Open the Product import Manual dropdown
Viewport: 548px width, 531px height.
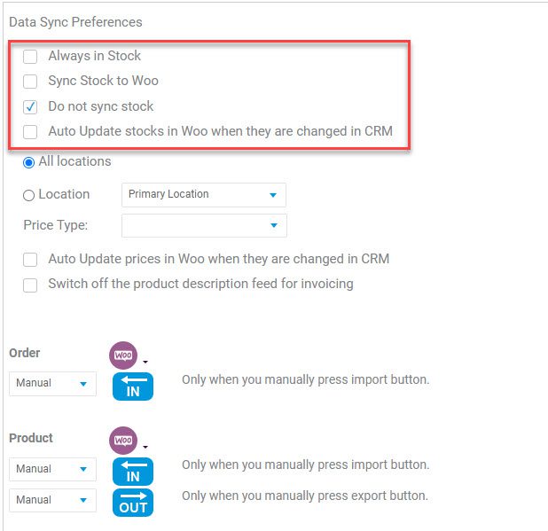tap(53, 469)
